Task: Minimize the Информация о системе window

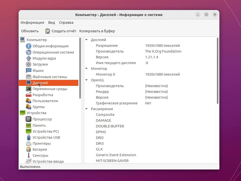Action: point(198,15)
